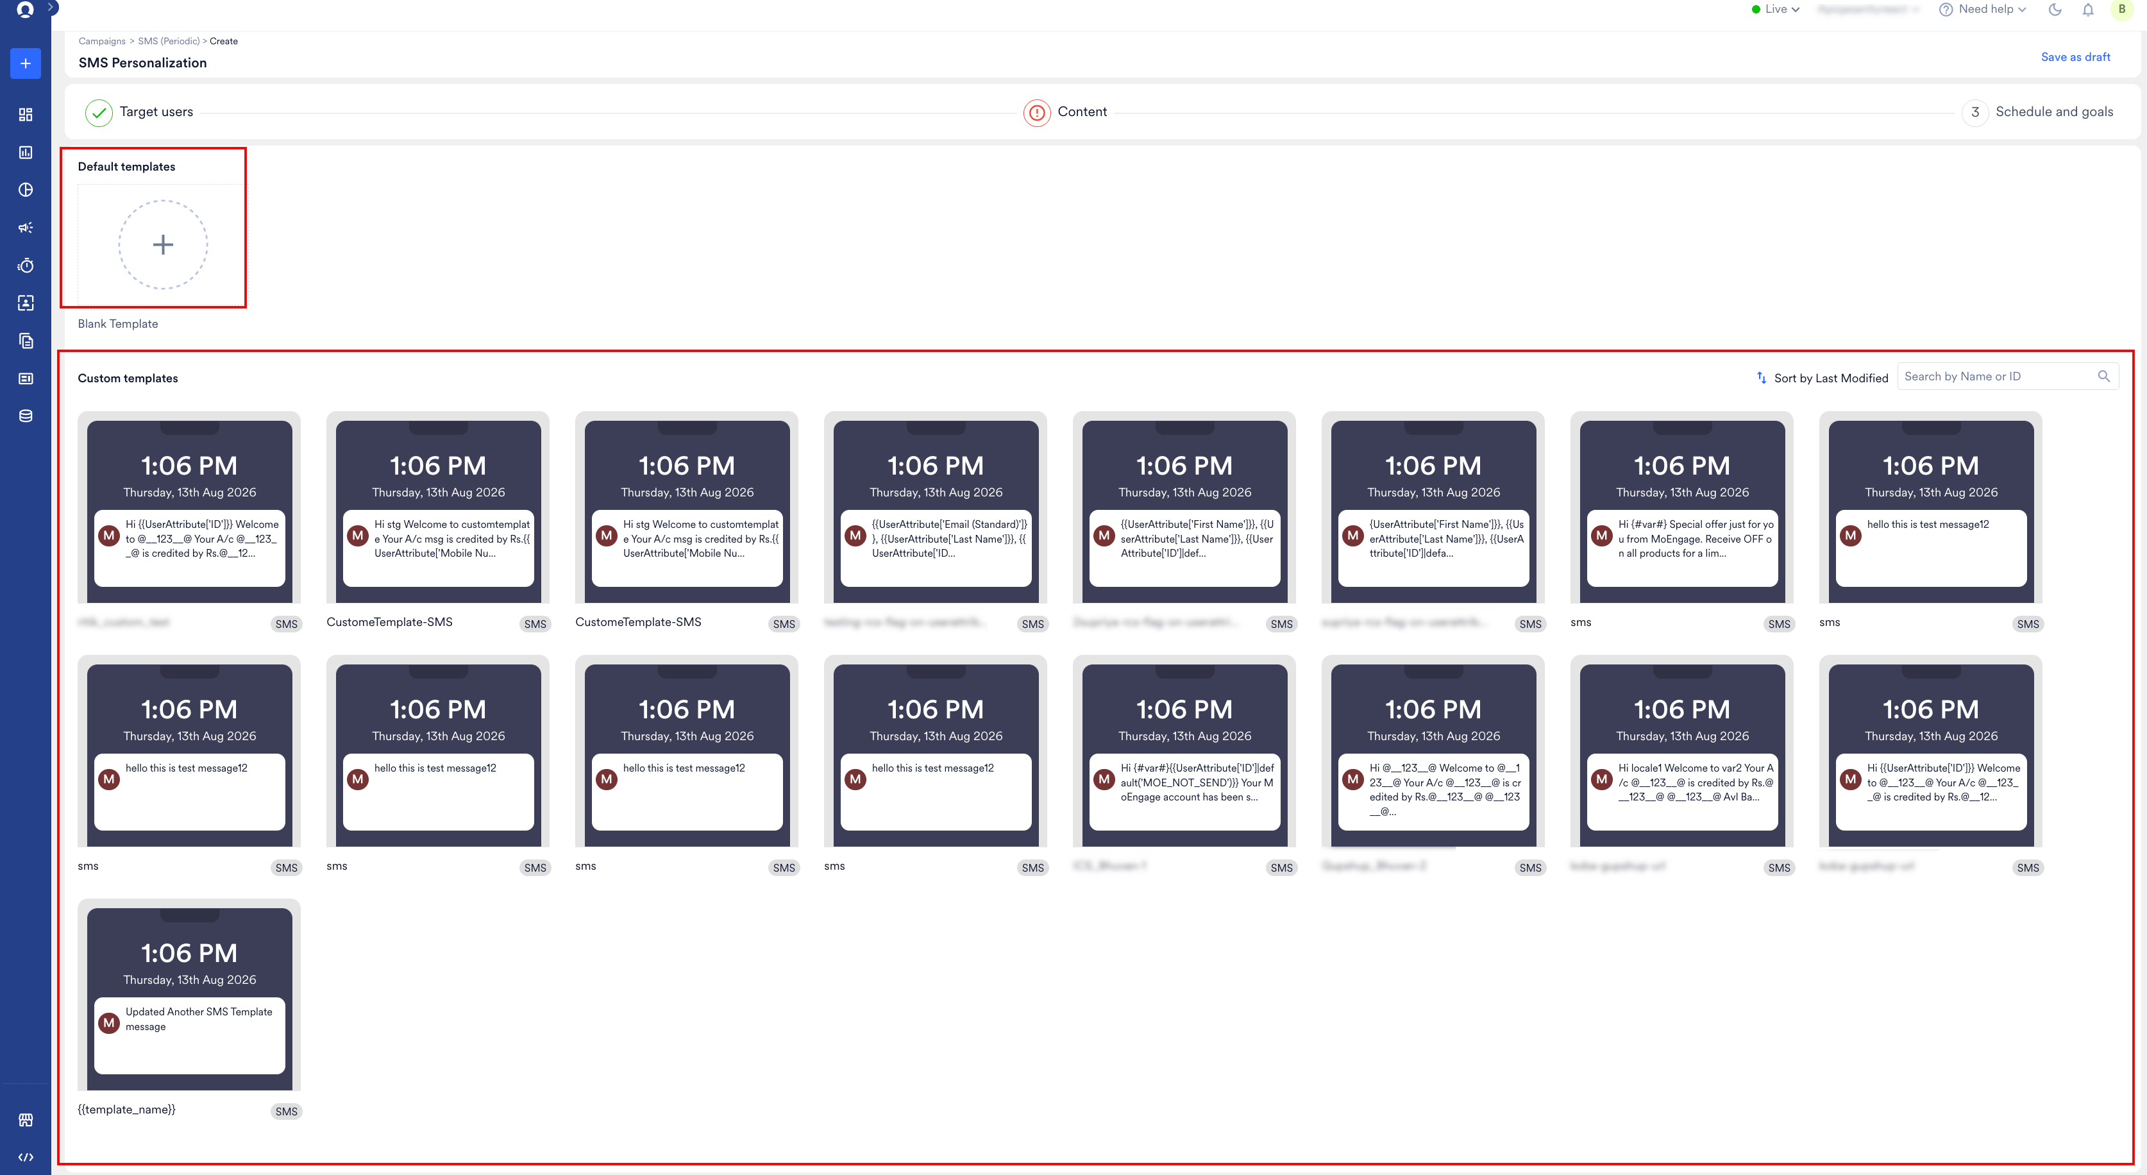Open the news card icon in sidebar
Screen dimensions: 2147x1175
click(x=25, y=378)
